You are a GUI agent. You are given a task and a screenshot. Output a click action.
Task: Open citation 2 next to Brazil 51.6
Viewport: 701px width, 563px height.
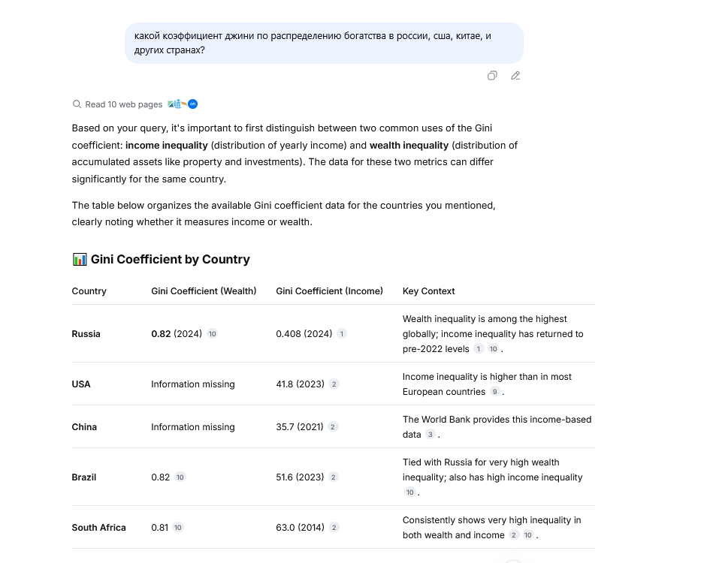[334, 477]
